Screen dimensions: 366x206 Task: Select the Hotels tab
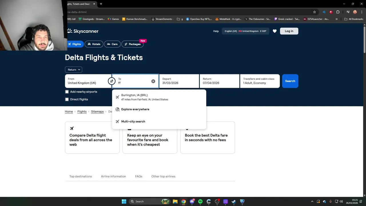[94, 44]
